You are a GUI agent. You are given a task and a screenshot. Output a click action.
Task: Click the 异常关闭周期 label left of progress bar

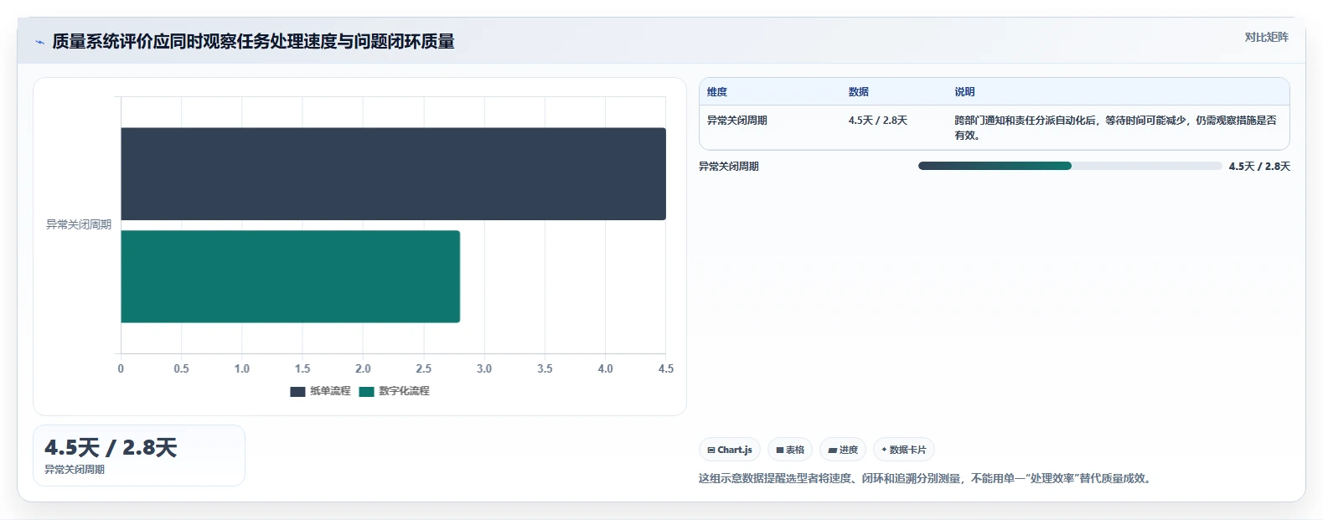coord(729,167)
